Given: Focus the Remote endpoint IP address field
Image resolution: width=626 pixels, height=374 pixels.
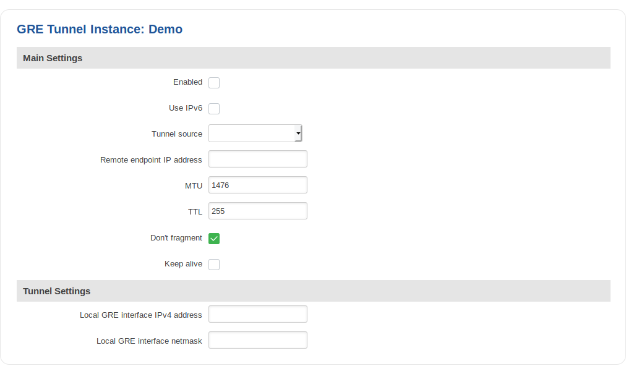Looking at the screenshot, I should pos(257,159).
